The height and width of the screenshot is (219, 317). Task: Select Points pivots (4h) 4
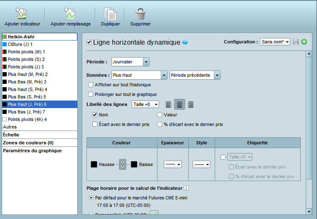(40, 119)
